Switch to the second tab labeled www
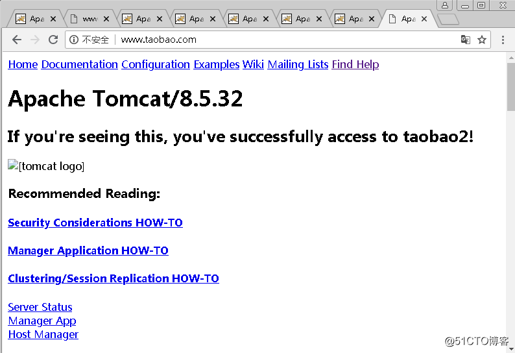Screen dimensions: 515x353 86,19
